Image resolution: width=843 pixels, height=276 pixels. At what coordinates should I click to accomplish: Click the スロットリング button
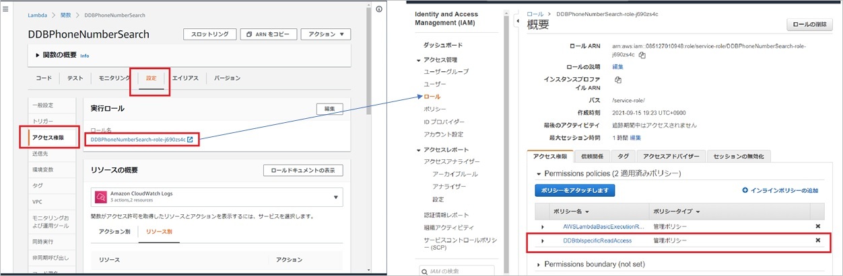pos(209,34)
